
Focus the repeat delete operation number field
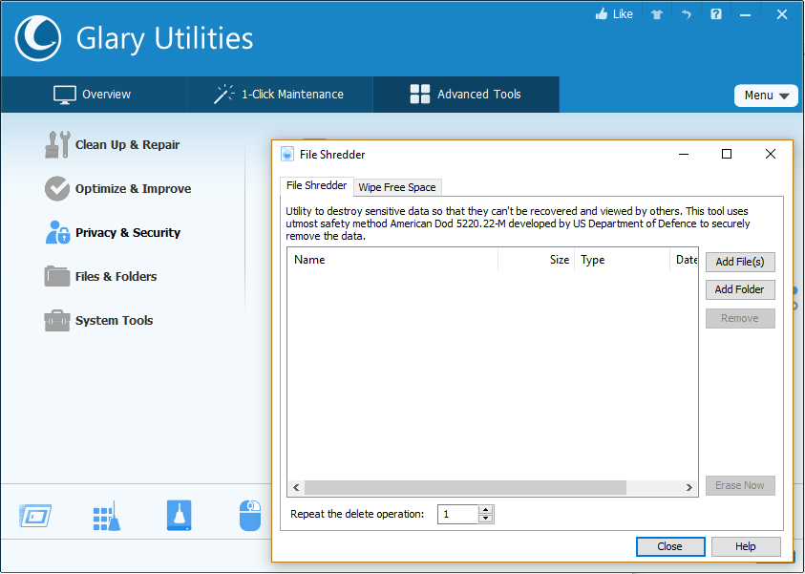point(458,515)
